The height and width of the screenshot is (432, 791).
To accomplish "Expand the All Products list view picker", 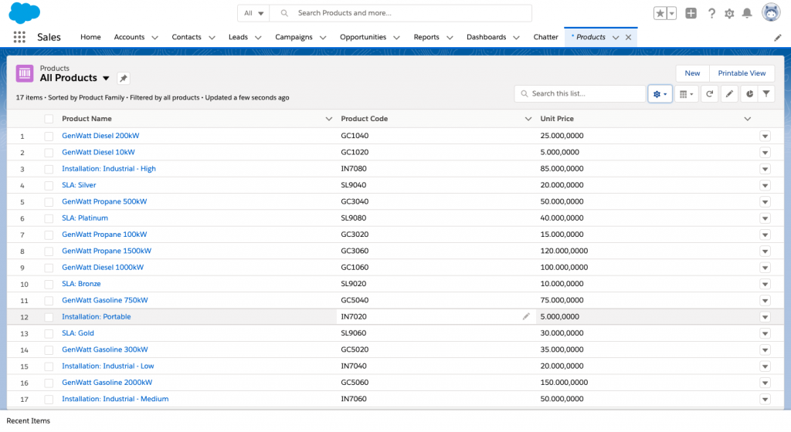I will coord(106,78).
